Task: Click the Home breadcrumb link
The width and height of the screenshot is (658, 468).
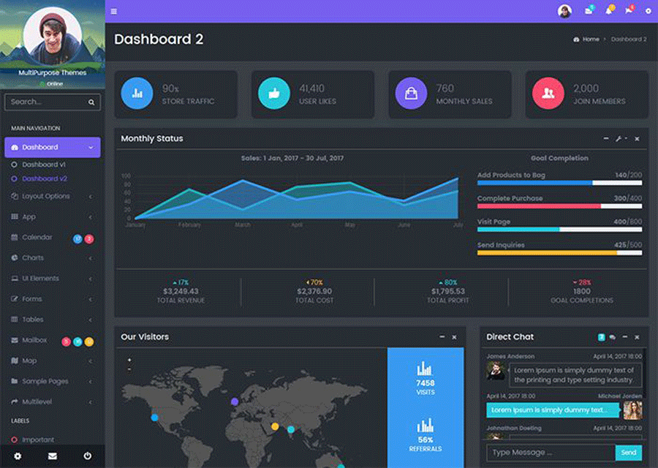Action: click(x=590, y=39)
